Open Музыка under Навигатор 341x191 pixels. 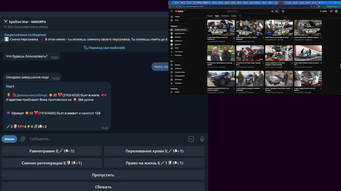click(179, 92)
